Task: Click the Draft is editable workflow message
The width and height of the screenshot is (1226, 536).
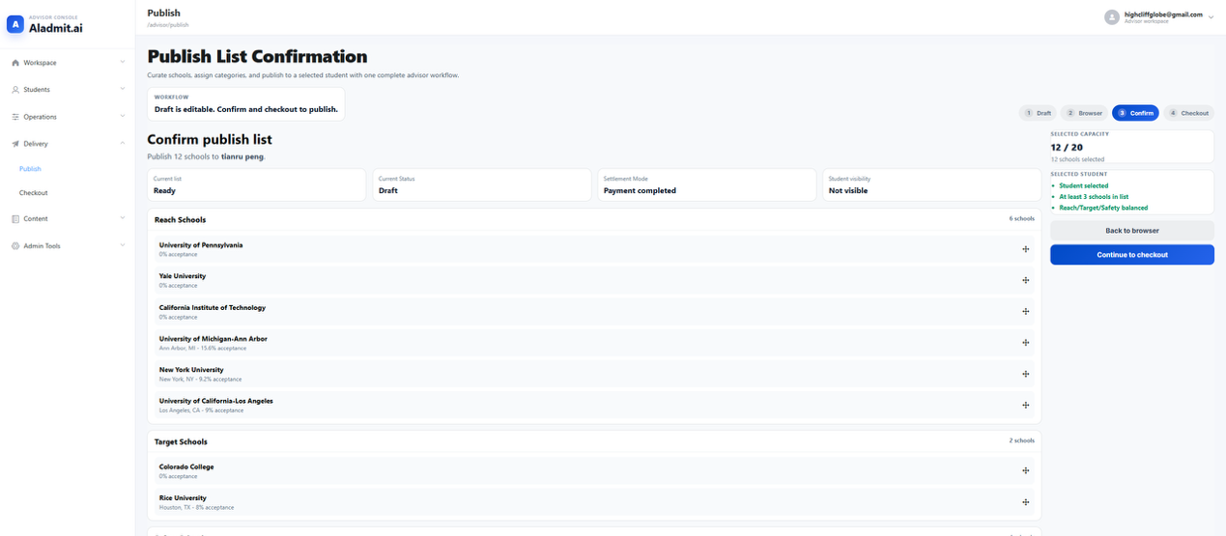Action: pyautogui.click(x=246, y=109)
